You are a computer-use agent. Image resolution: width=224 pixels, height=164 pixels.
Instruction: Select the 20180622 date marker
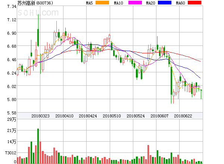coord(183,116)
